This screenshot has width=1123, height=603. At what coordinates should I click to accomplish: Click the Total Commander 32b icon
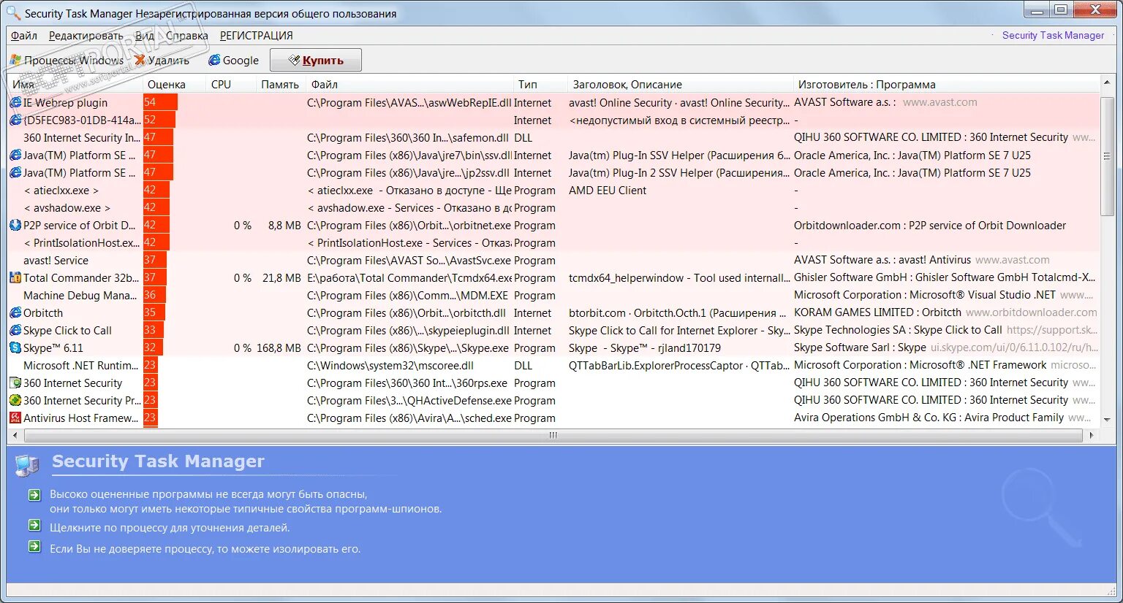pyautogui.click(x=15, y=278)
